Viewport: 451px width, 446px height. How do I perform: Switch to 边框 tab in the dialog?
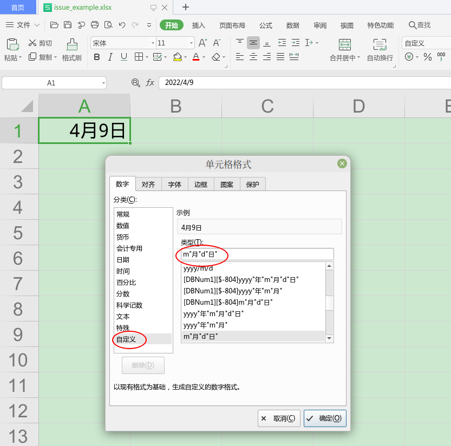pos(201,185)
